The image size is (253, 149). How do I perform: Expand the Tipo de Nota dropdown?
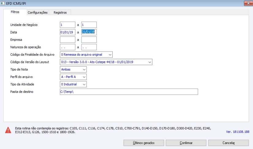(73, 69)
